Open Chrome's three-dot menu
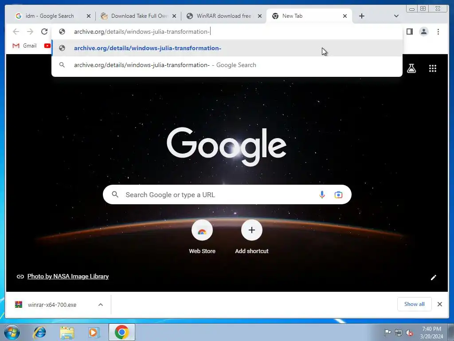 click(438, 32)
